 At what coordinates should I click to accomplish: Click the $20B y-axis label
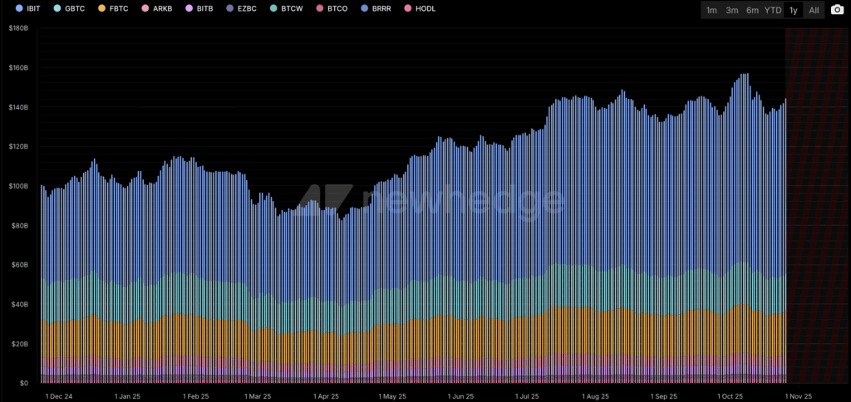click(x=20, y=344)
